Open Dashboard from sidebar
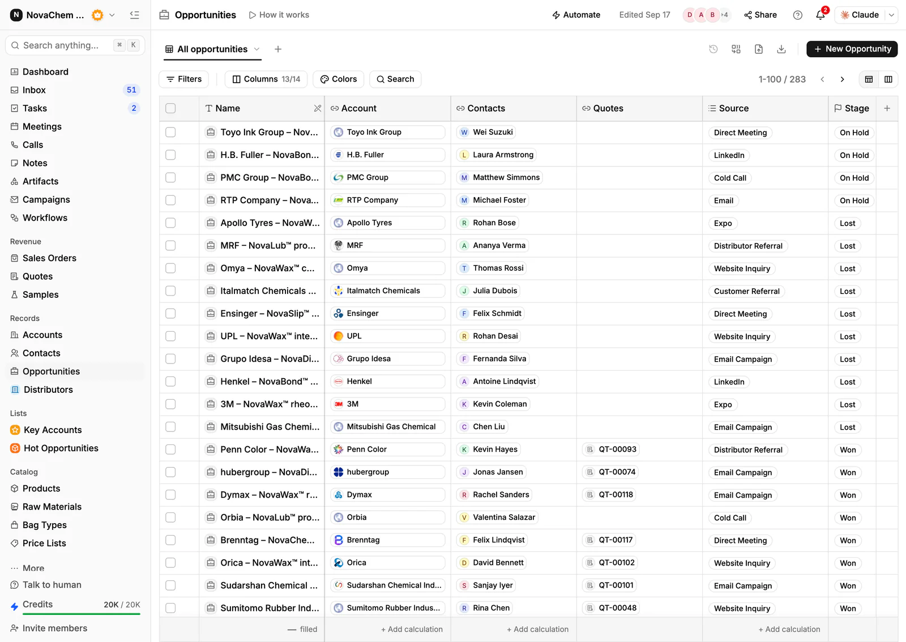Screen dimensions: 906x642 coord(75,72)
